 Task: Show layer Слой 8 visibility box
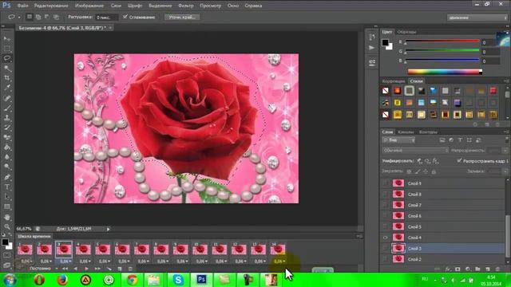(385, 195)
